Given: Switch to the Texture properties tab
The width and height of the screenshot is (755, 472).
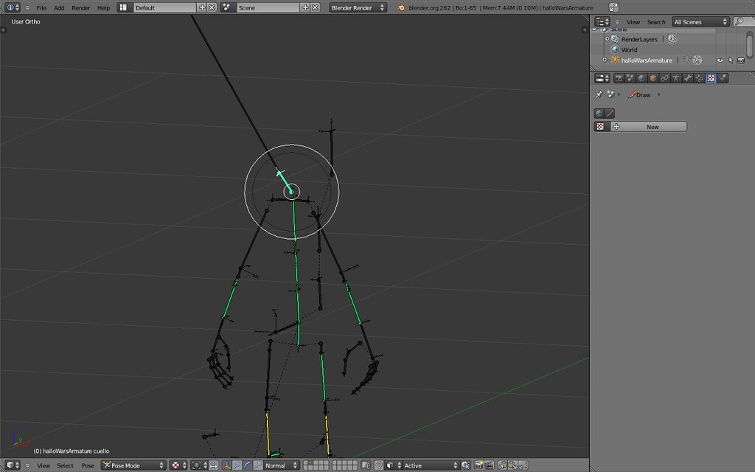Looking at the screenshot, I should click(x=711, y=78).
